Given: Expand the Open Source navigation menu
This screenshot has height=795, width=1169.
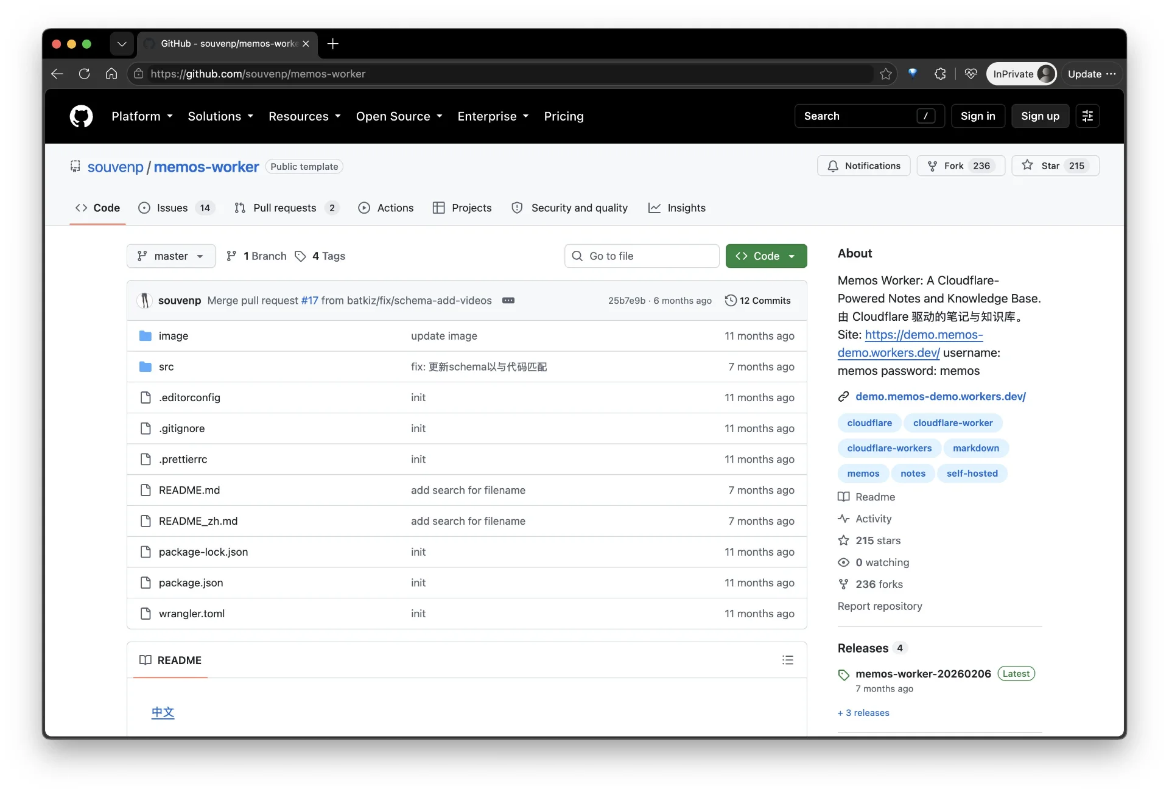Looking at the screenshot, I should pyautogui.click(x=399, y=116).
